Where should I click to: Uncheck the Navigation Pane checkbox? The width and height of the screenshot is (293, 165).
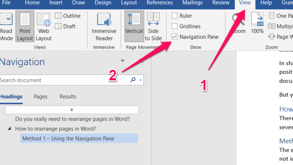[174, 37]
